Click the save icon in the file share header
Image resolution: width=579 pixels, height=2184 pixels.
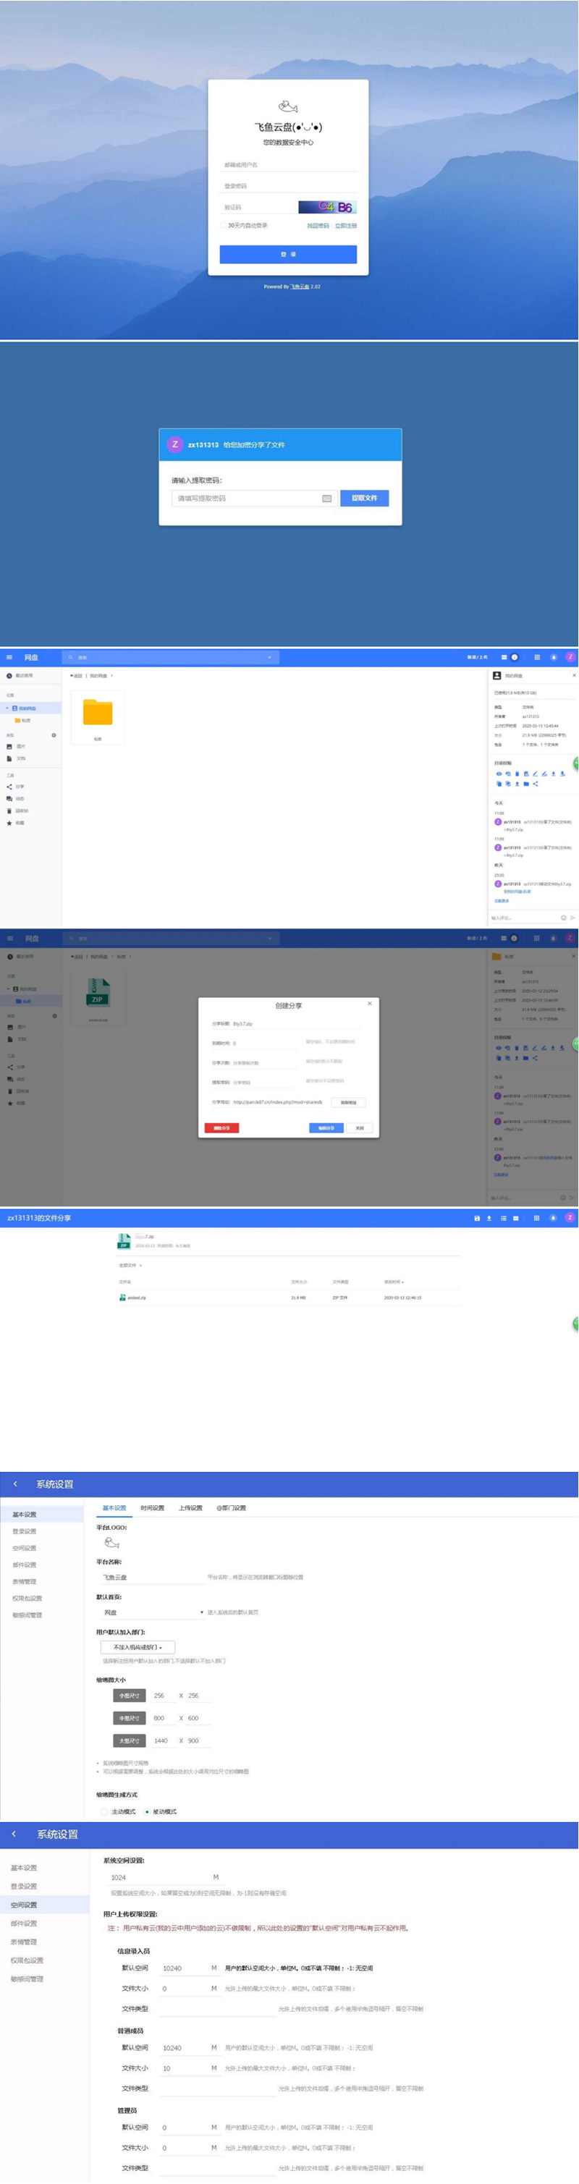(476, 1217)
